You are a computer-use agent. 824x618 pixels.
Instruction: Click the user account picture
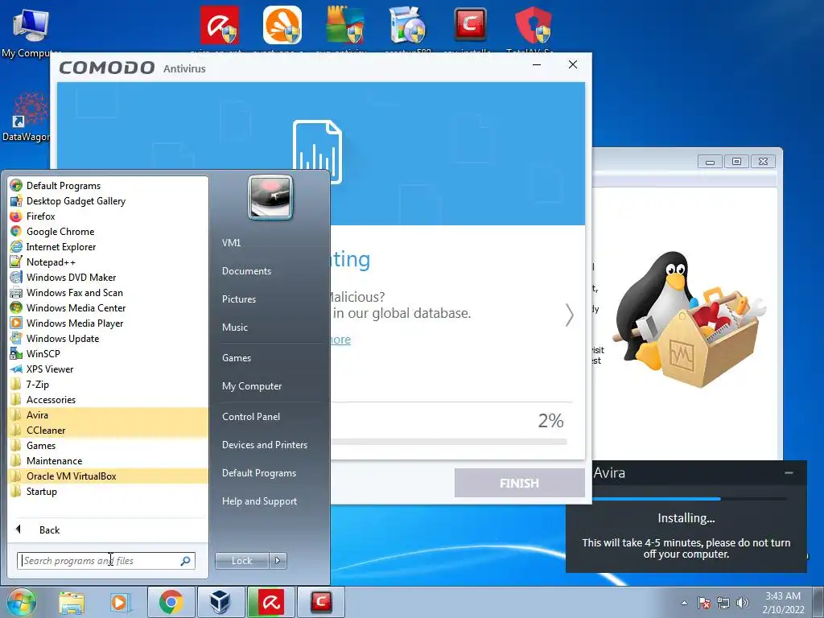pos(270,197)
